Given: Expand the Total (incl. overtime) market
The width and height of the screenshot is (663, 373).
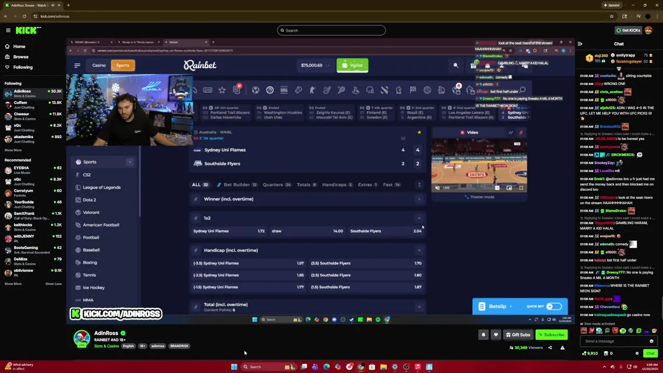Looking at the screenshot, I should (419, 307).
